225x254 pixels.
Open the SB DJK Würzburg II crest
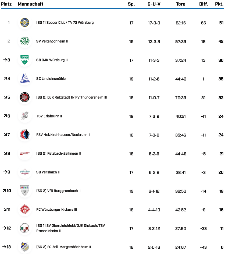pos(25,60)
